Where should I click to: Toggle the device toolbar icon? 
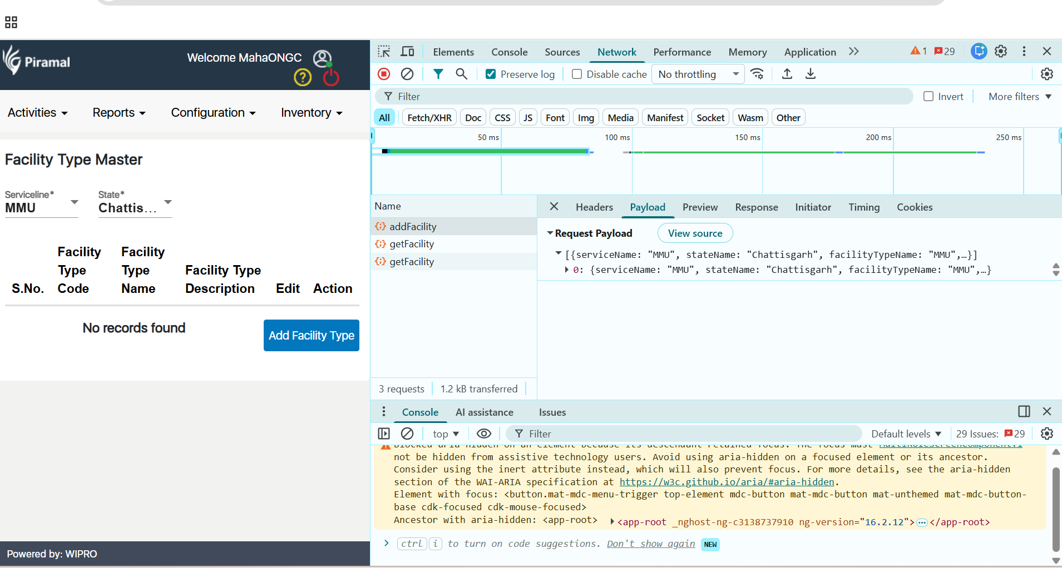click(x=407, y=52)
